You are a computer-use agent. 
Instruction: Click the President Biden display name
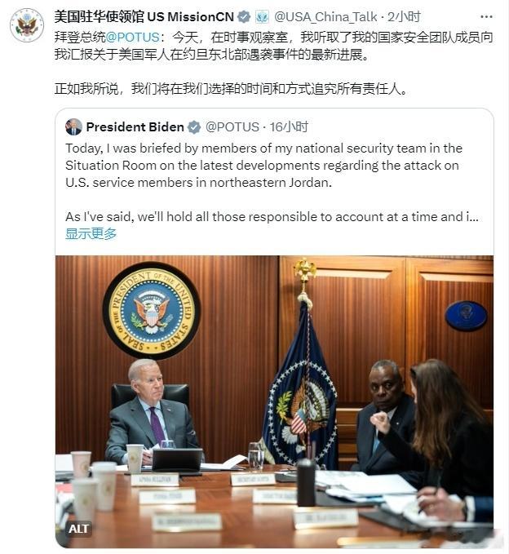135,126
